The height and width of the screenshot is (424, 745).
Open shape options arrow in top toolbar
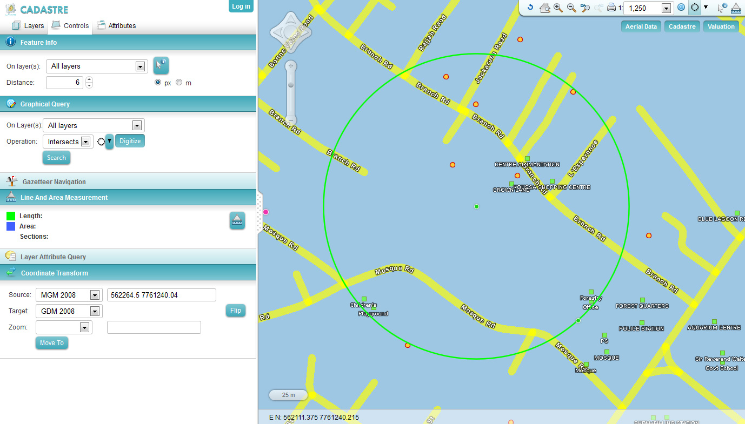click(706, 7)
